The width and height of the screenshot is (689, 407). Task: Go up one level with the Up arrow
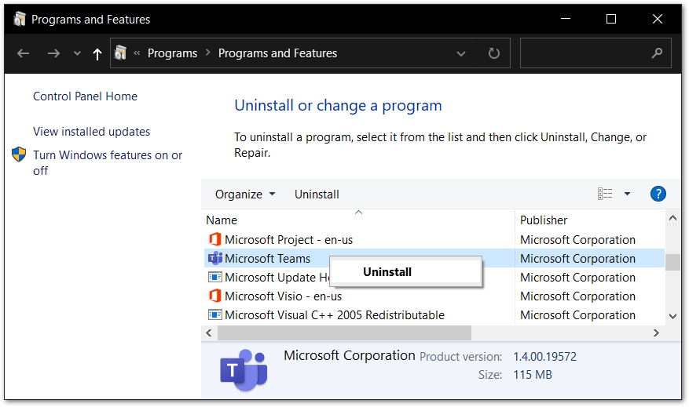point(97,54)
